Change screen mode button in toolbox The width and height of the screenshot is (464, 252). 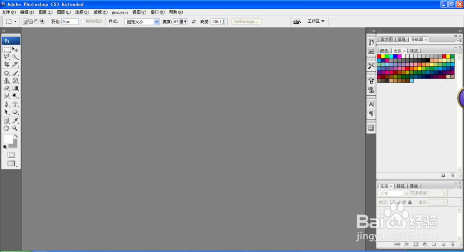tap(11, 163)
